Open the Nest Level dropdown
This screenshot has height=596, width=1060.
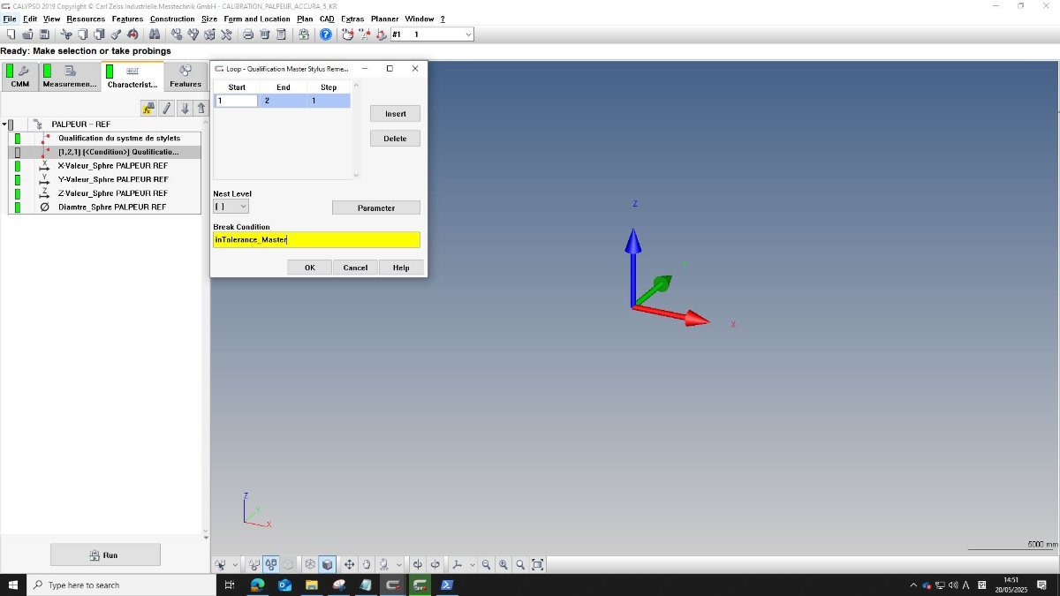point(231,207)
